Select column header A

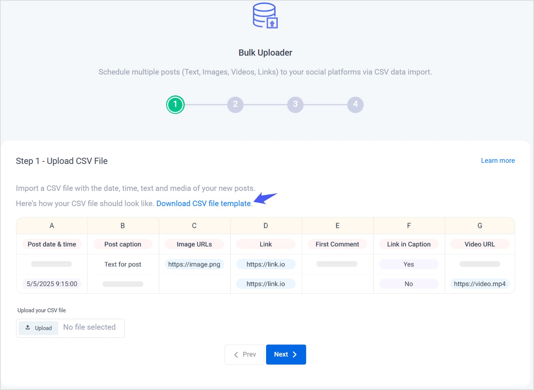52,226
